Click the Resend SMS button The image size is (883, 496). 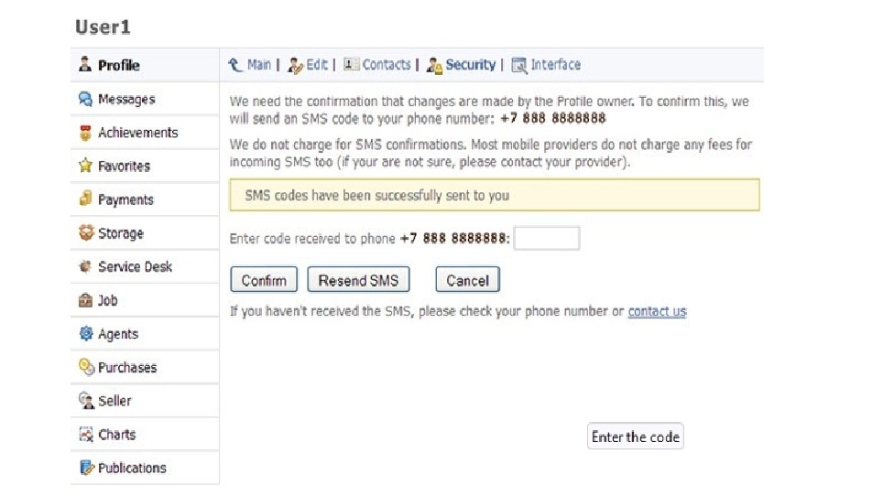click(x=358, y=279)
